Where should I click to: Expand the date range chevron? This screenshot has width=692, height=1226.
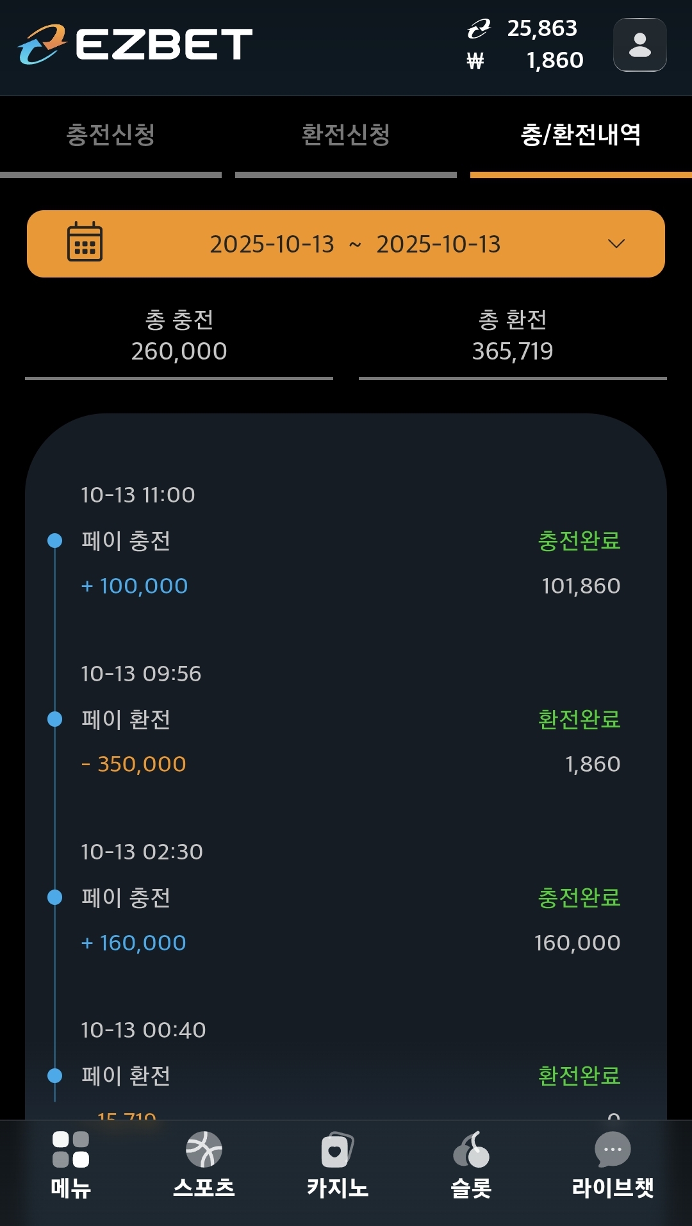616,244
